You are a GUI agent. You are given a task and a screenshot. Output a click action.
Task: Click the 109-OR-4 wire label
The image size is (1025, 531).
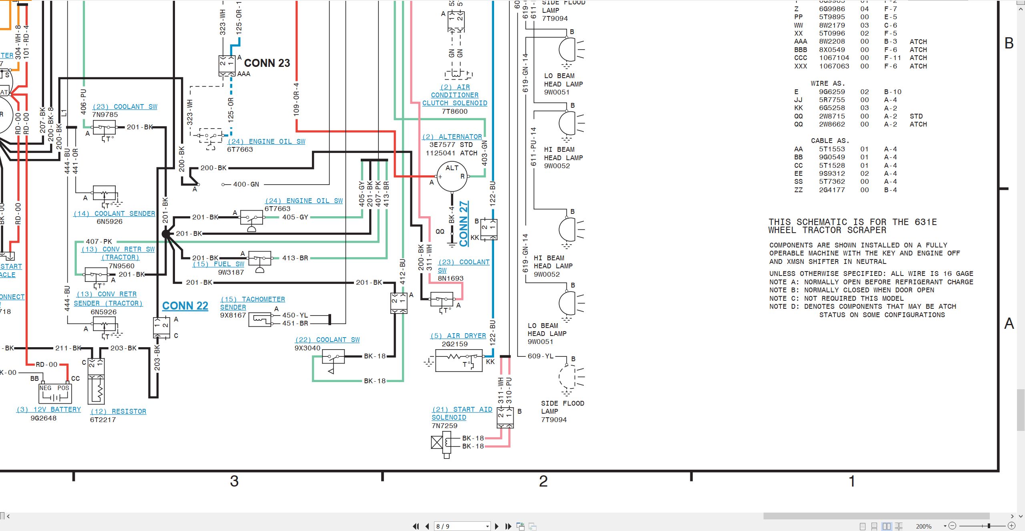tap(296, 99)
